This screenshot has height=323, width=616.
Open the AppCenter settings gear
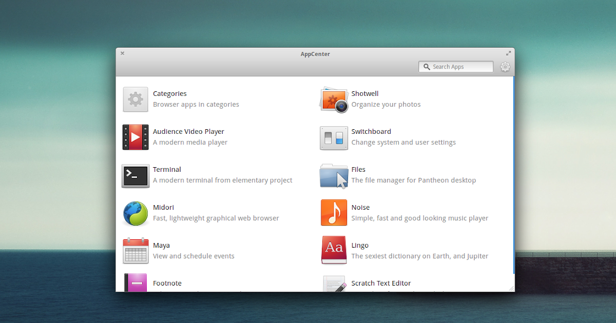tap(505, 67)
